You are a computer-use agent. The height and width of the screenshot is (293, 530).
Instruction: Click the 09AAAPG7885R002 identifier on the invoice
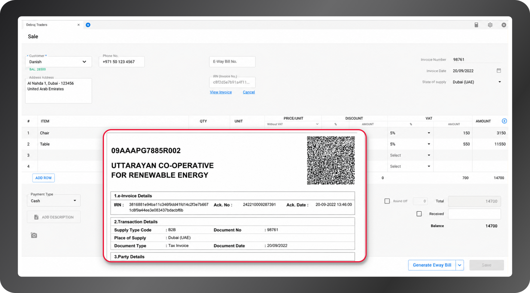click(146, 151)
